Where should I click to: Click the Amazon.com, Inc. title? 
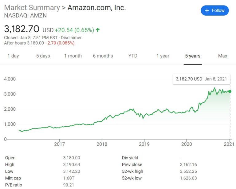click(96, 7)
